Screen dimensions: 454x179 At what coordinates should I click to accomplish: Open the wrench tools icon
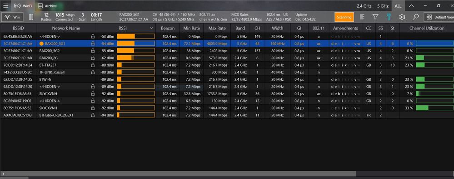(389, 17)
